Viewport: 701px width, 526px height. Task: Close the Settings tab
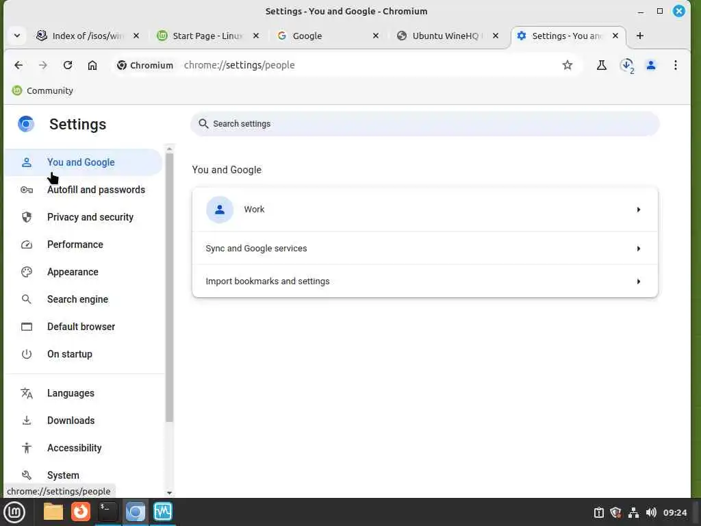pyautogui.click(x=615, y=36)
